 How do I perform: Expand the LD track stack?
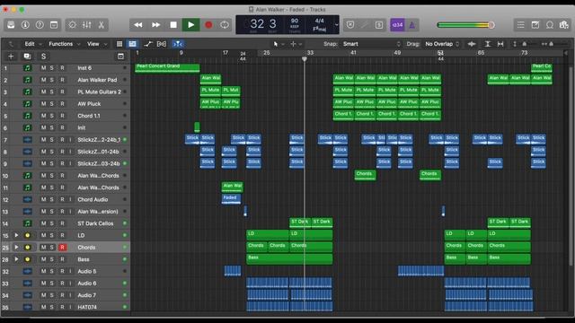[x=16, y=235]
